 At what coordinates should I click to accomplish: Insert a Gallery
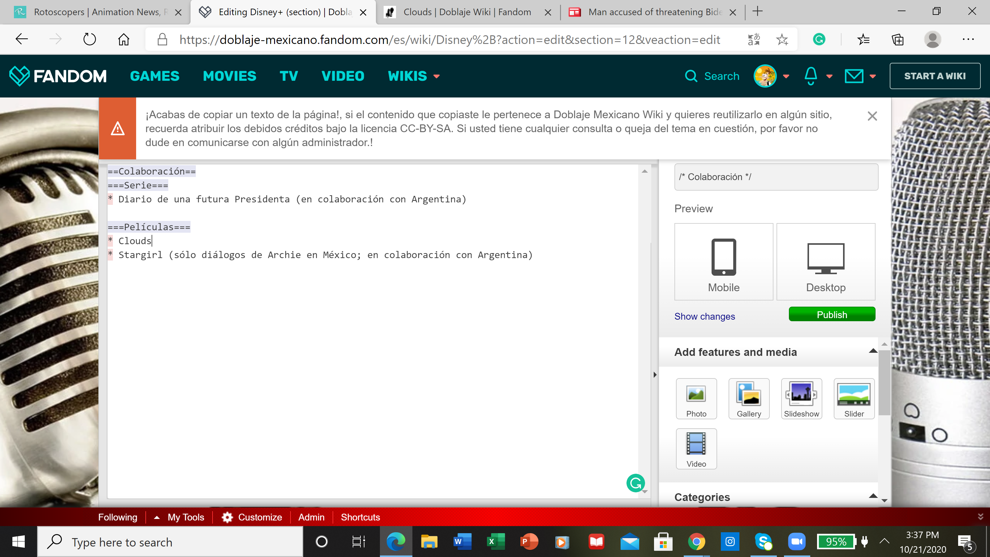pyautogui.click(x=749, y=399)
